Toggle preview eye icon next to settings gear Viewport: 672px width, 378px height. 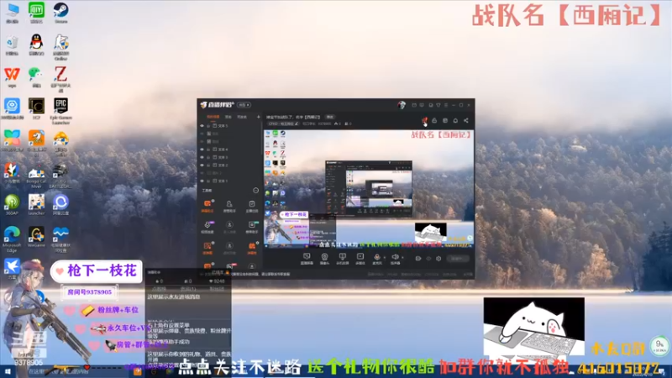(428, 259)
